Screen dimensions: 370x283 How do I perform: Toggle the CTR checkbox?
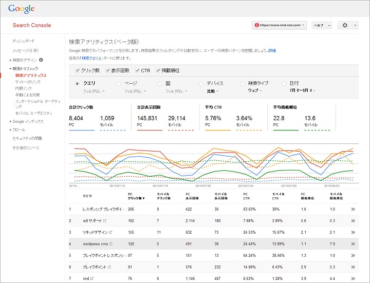[x=137, y=70]
